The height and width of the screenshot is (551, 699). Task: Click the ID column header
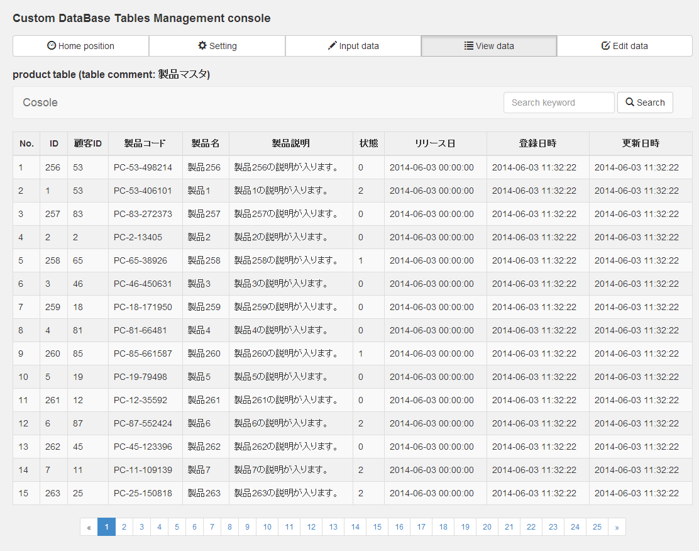coord(53,143)
